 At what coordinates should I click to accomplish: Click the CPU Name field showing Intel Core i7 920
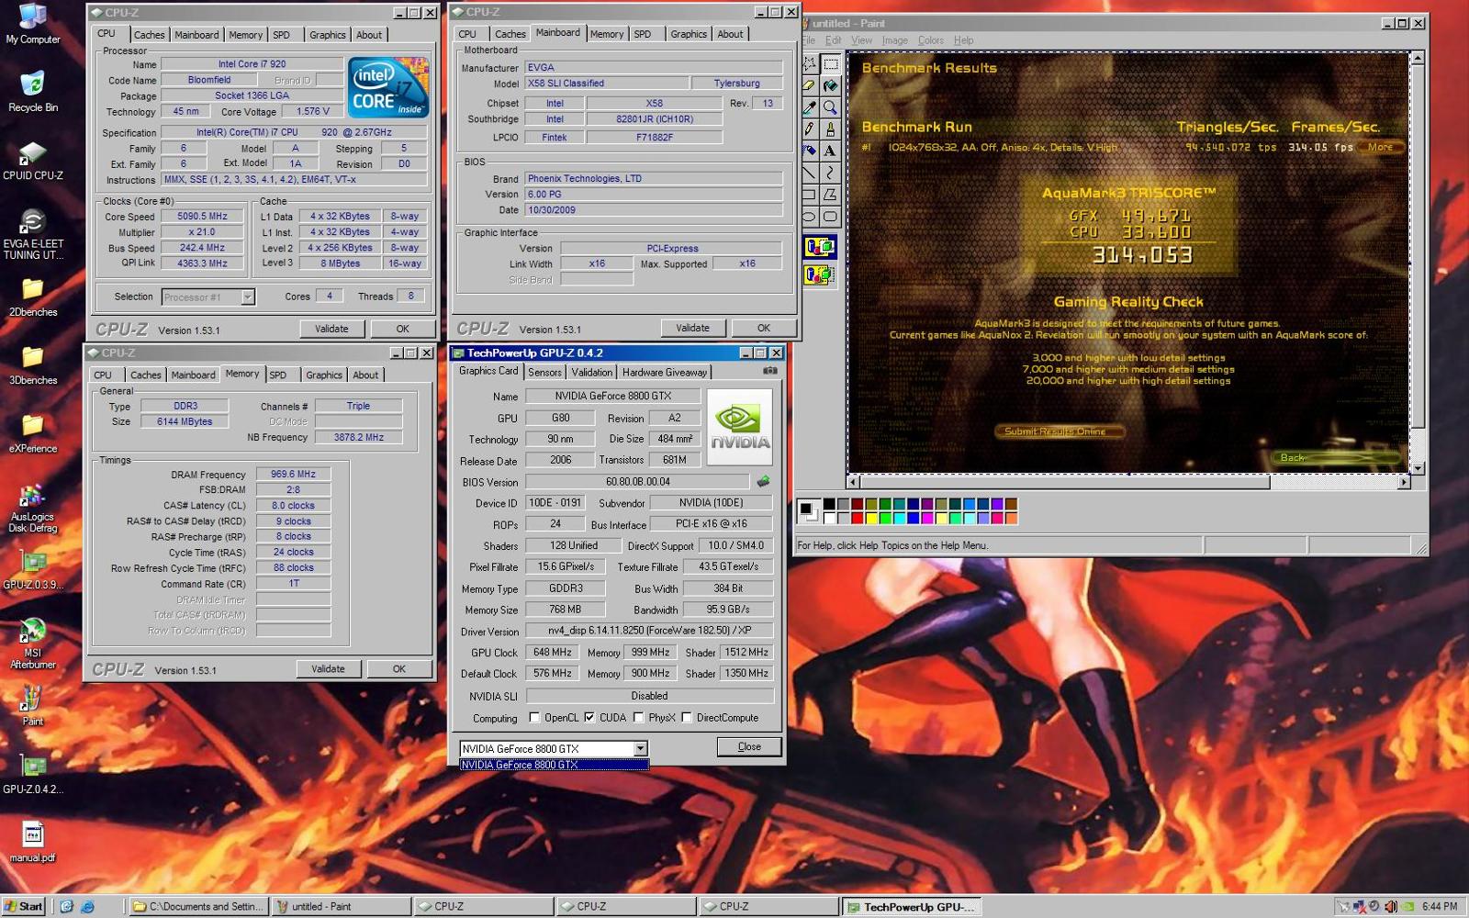pos(252,64)
